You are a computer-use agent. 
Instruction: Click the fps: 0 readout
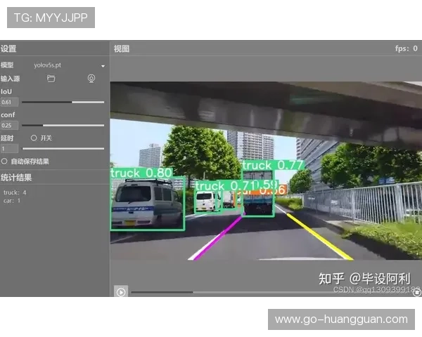pos(407,48)
